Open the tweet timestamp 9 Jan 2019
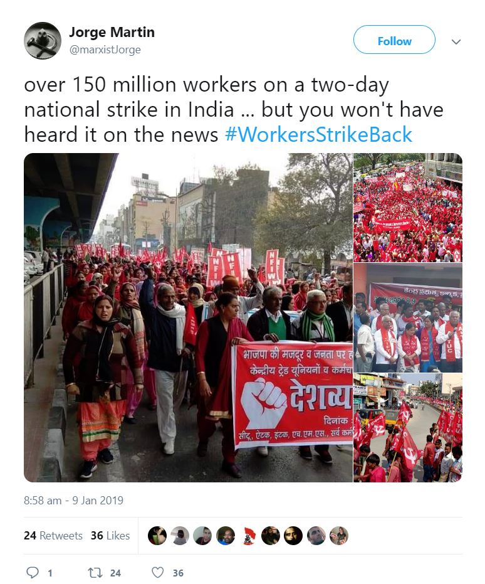 pos(74,500)
